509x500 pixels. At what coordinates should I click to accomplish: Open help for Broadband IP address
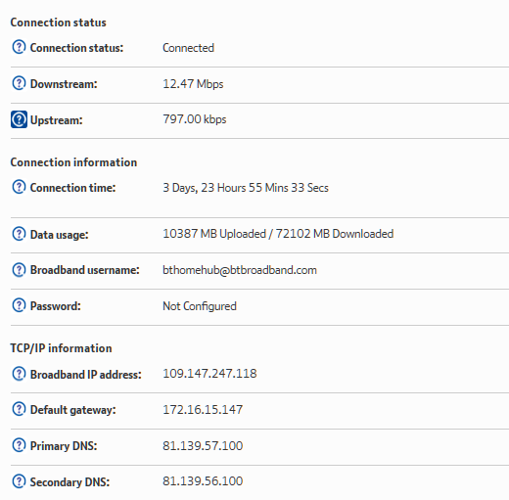coord(19,374)
